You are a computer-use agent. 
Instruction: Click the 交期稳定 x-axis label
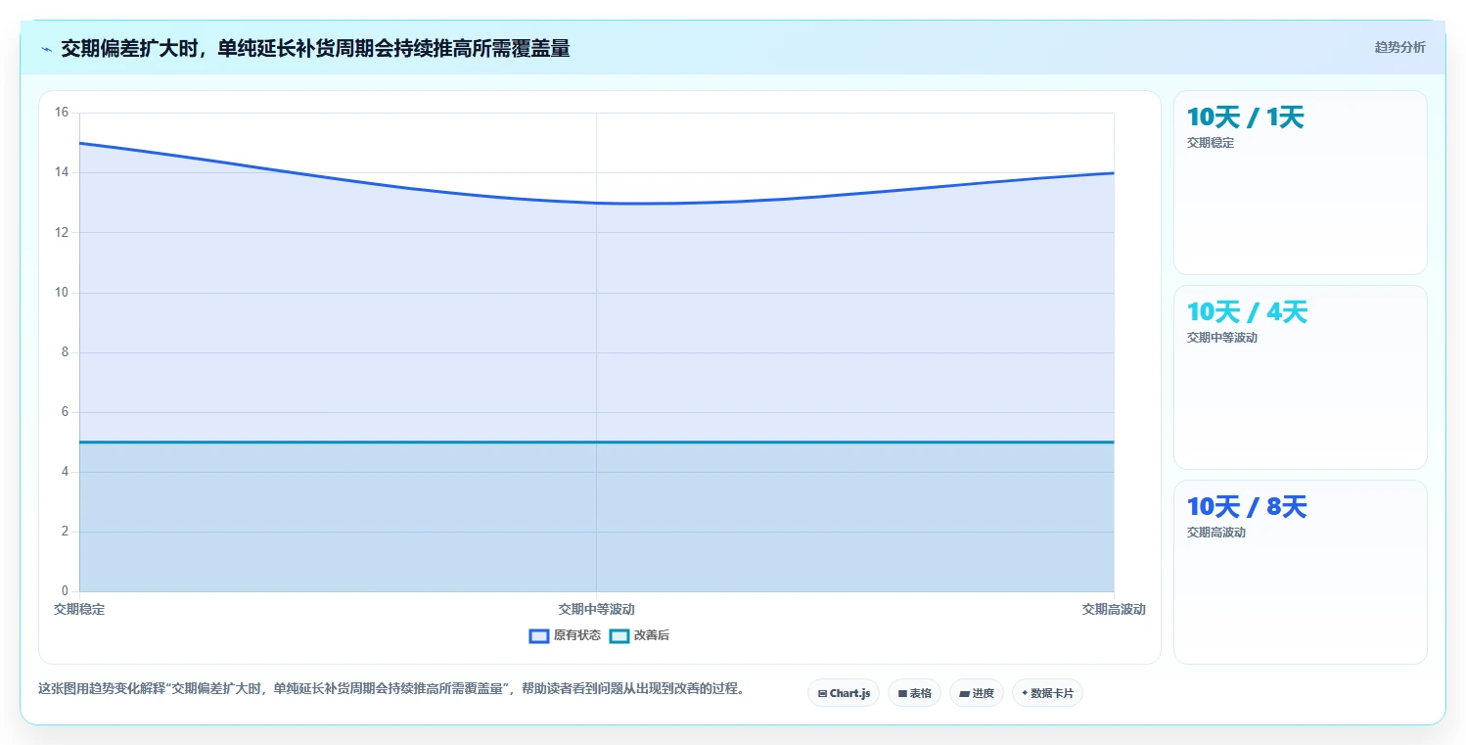(x=79, y=609)
